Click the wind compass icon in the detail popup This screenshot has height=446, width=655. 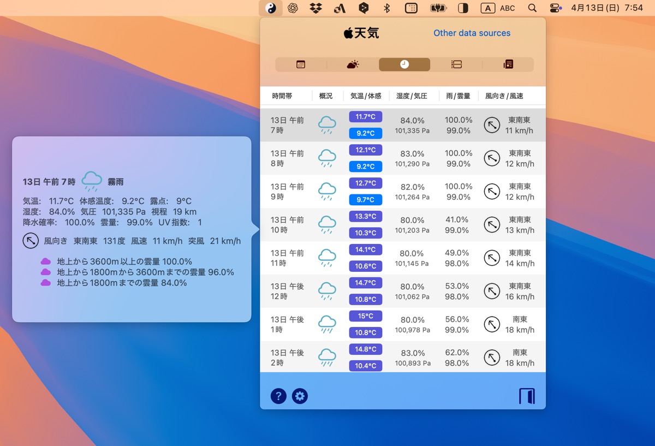31,241
